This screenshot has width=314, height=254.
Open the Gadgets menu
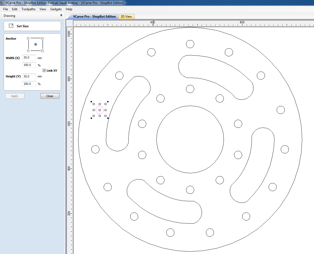tap(56, 9)
